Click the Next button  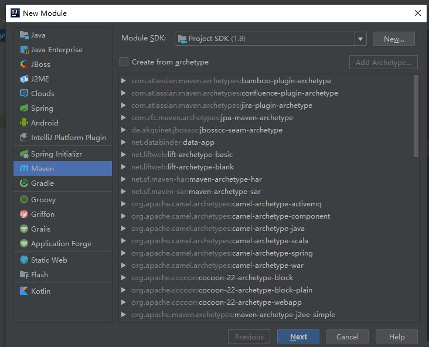[298, 336]
